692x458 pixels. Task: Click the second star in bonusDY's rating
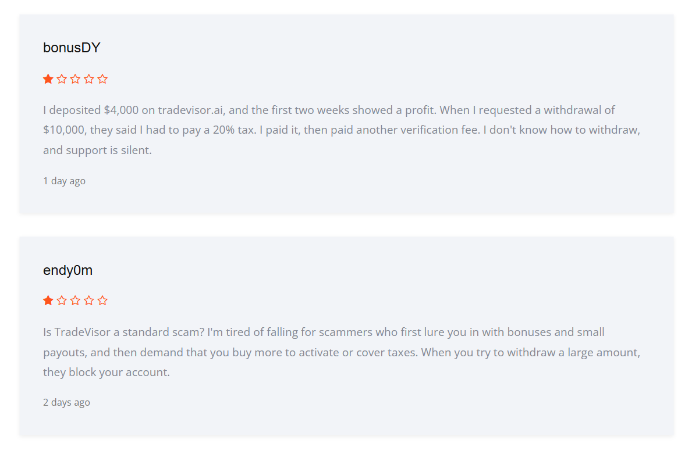(62, 79)
